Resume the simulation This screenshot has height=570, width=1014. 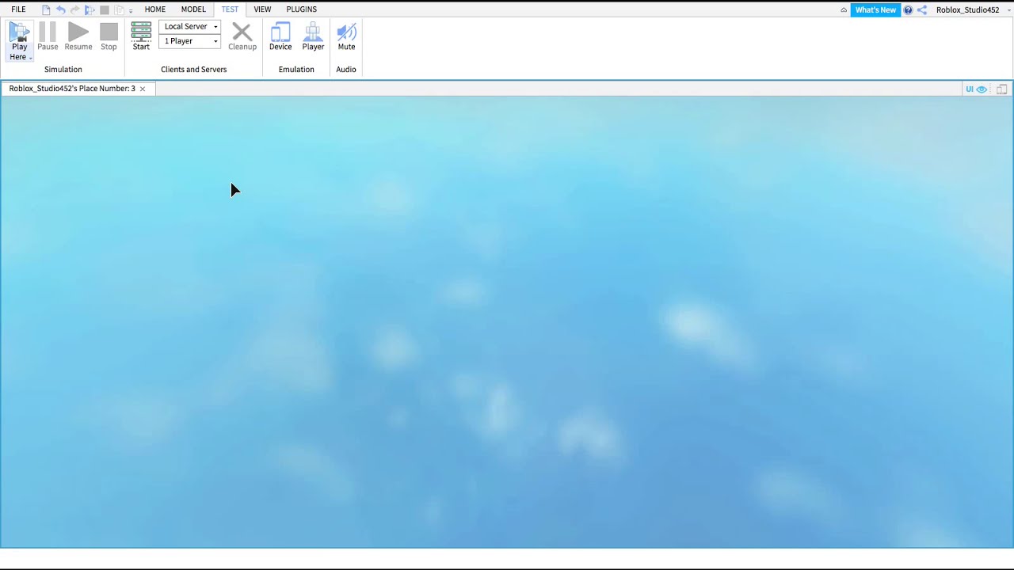(x=78, y=37)
